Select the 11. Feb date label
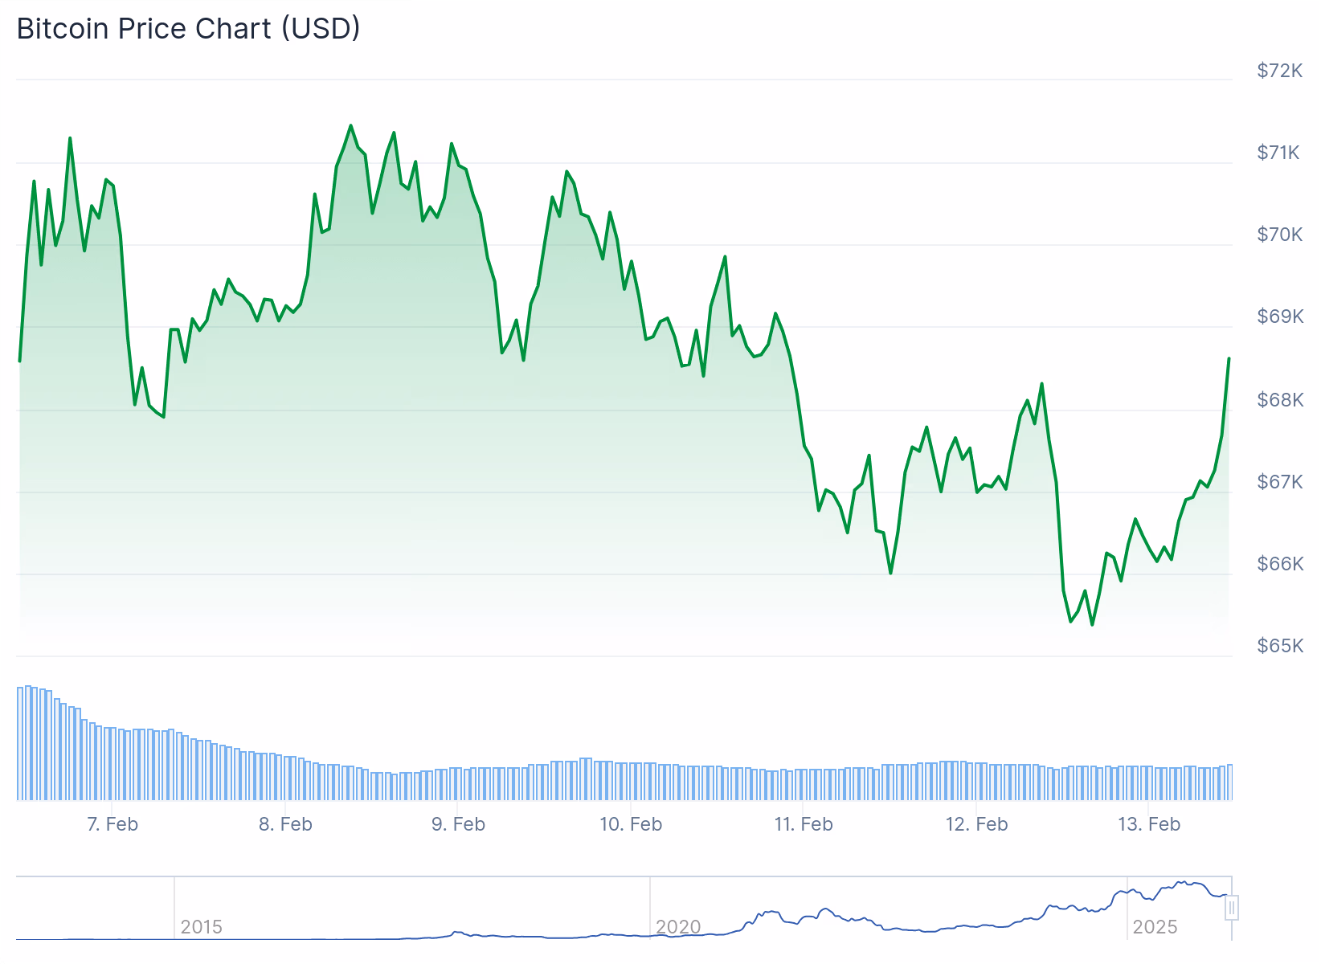 pyautogui.click(x=804, y=824)
